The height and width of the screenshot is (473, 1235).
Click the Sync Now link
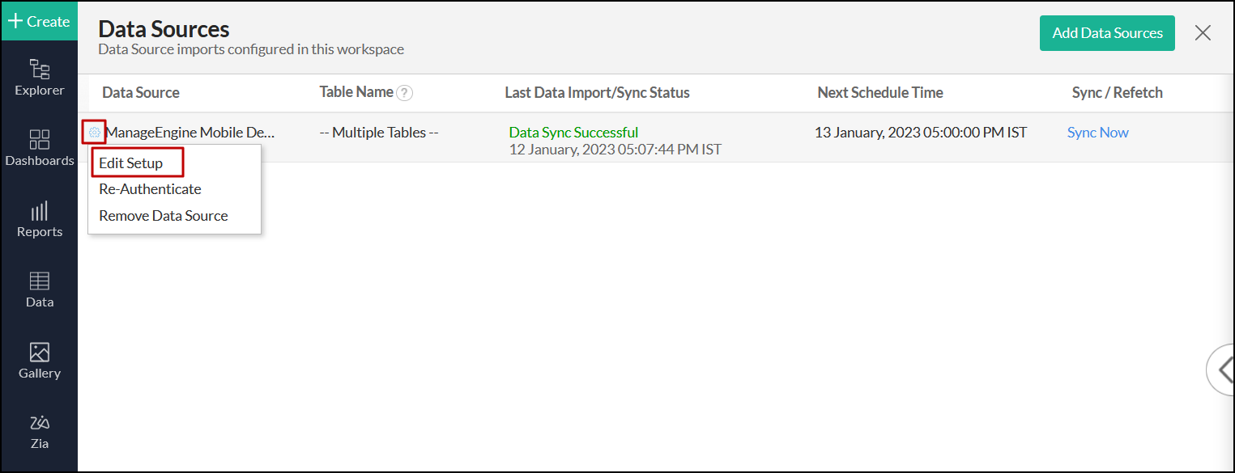(1097, 133)
